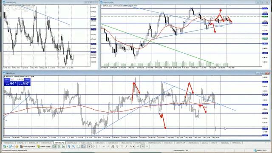Switch to the GOLD,Daily chart tab

[x=168, y=143]
